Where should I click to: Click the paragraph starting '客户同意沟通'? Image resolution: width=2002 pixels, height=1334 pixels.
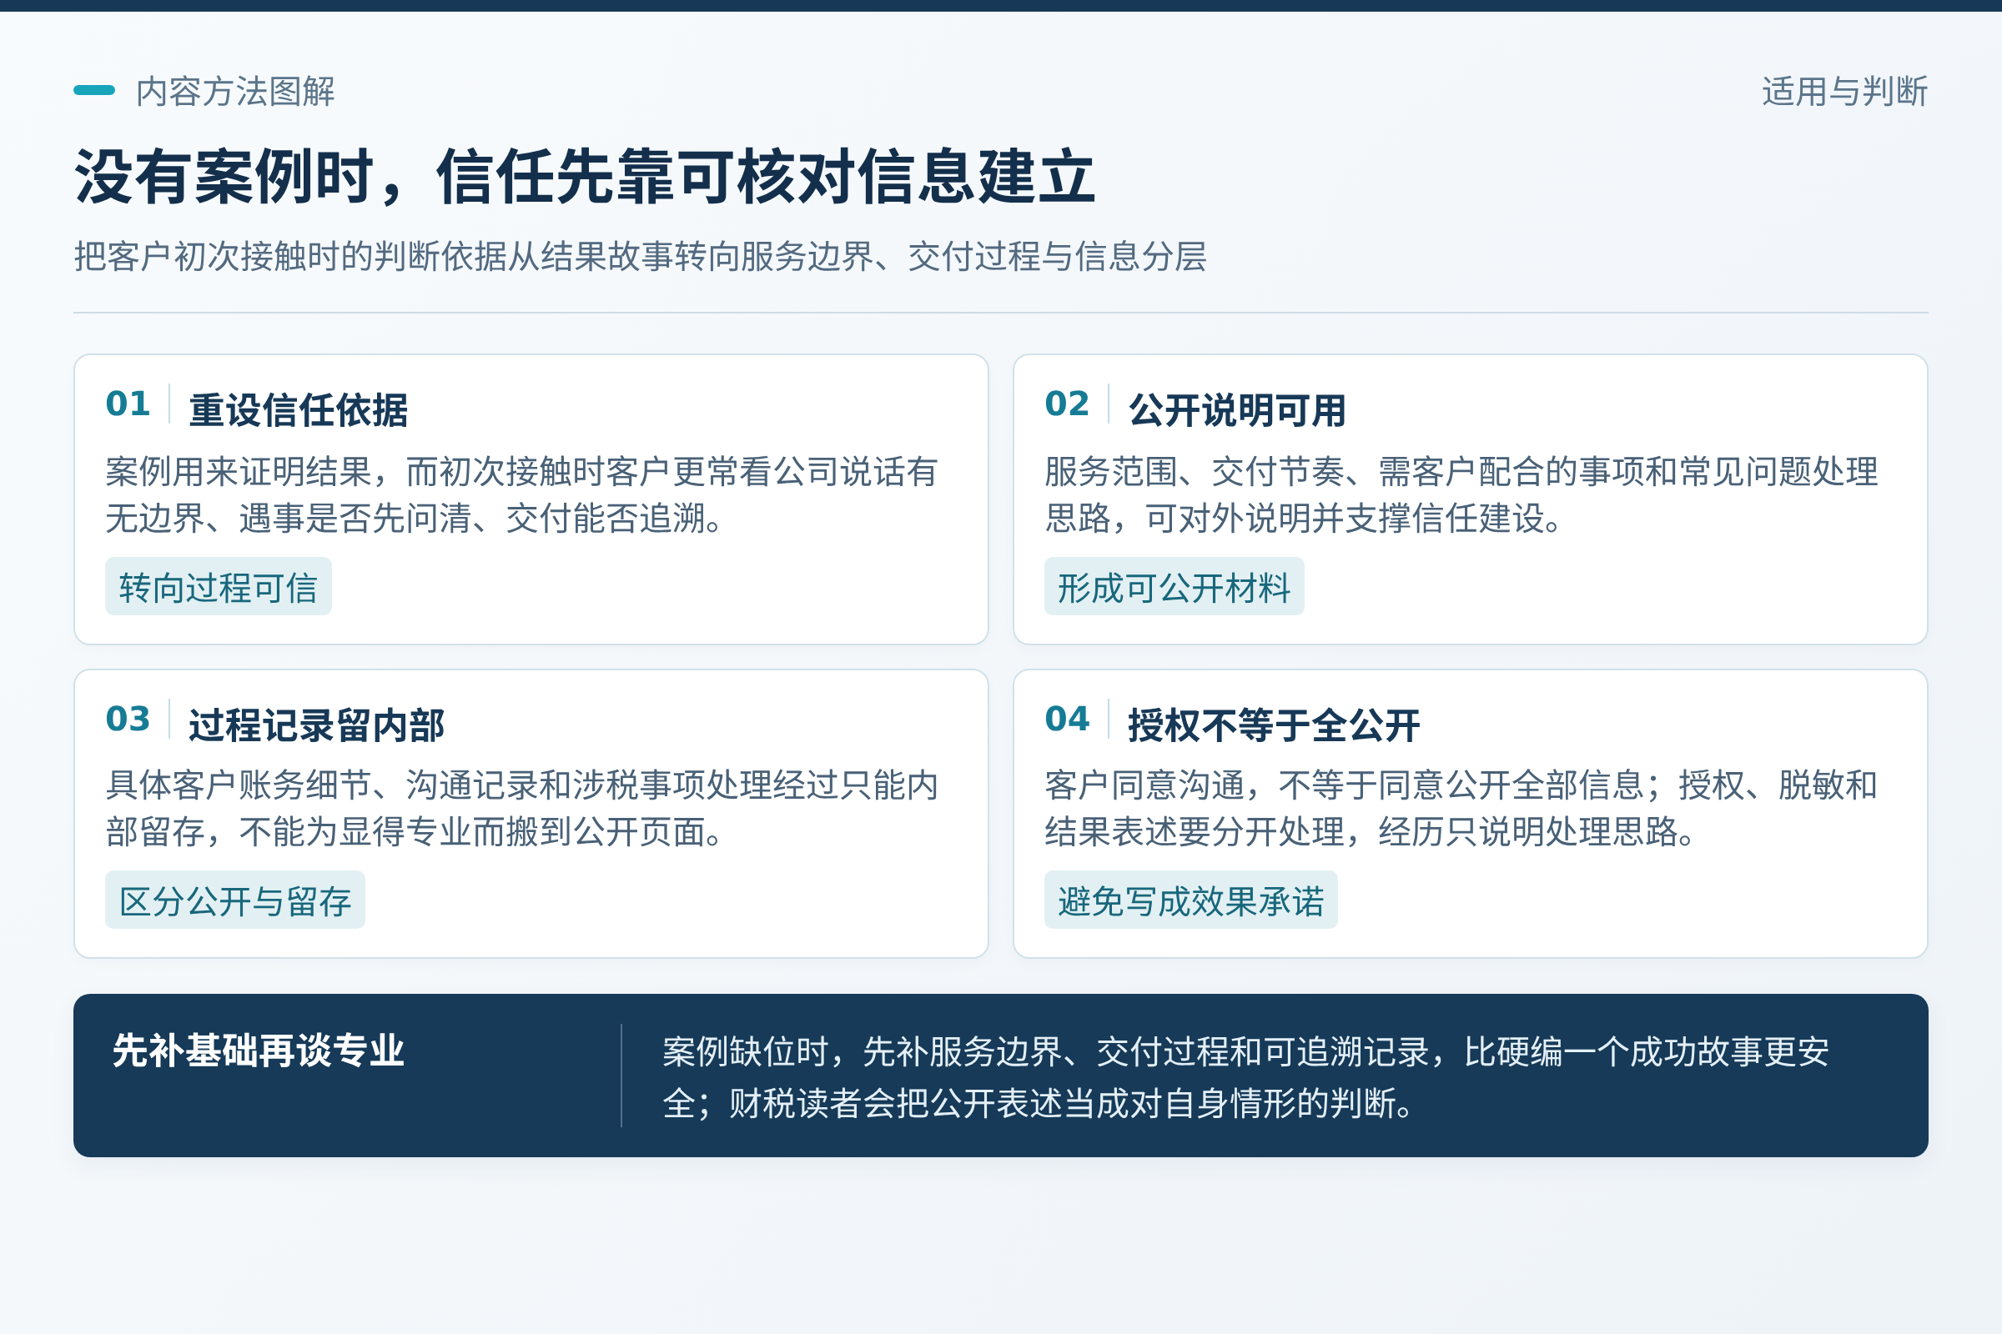point(1461,808)
